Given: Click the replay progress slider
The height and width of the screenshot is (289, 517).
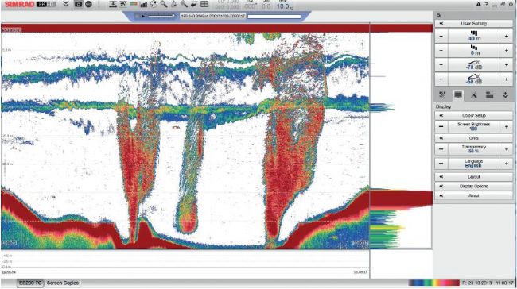Looking at the screenshot, I should tap(161, 16).
